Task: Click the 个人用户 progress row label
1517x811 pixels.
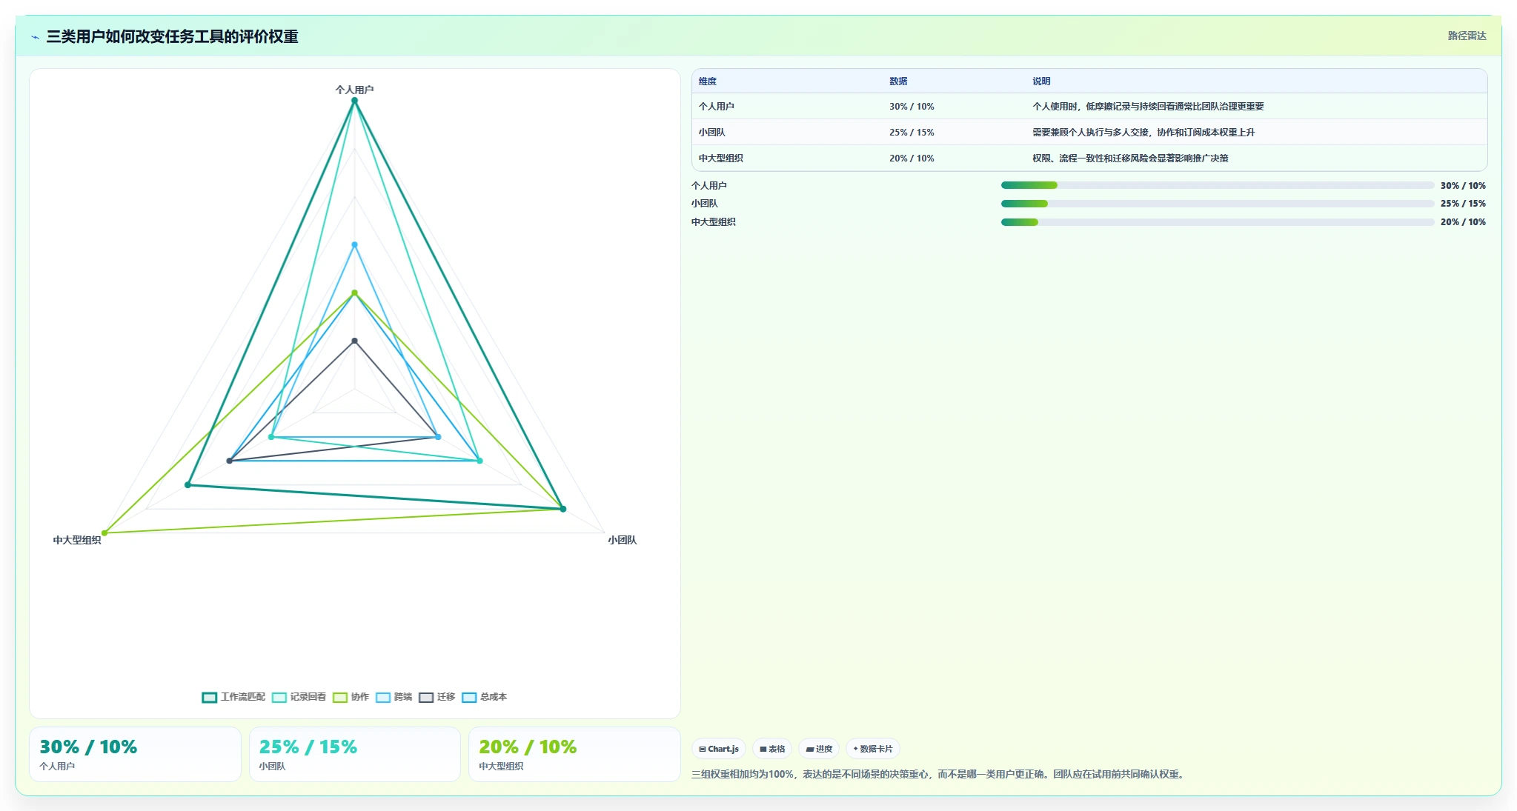Action: (709, 186)
